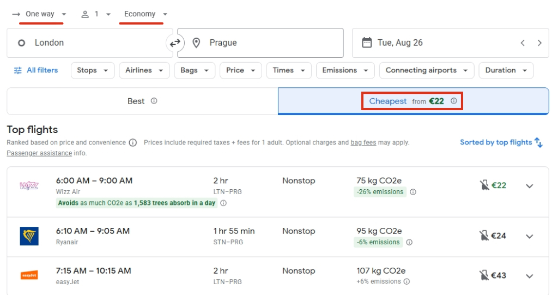The width and height of the screenshot is (558, 295).
Task: Open the Times filter dropdown
Action: (289, 70)
